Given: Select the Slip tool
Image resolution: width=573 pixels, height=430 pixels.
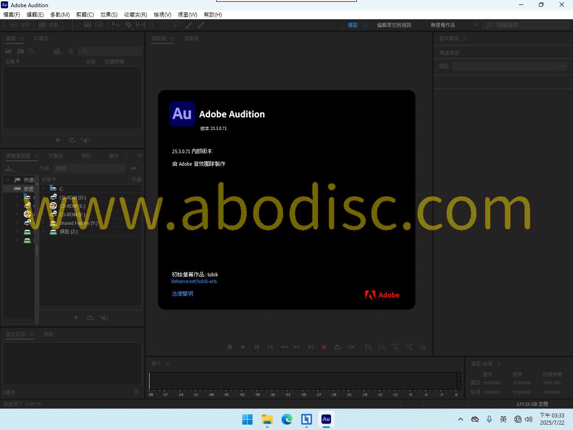Looking at the screenshot, I should [x=141, y=25].
